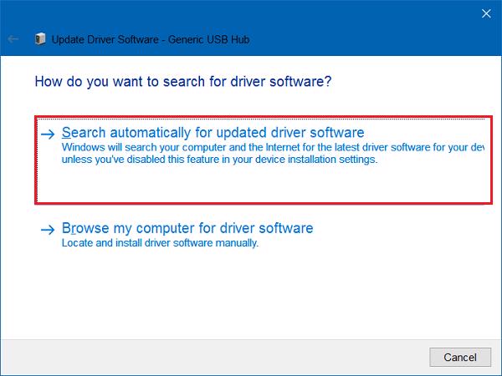This screenshot has width=502, height=376.
Task: Click 'Locate and install driver software manually' text
Action: pyautogui.click(x=161, y=243)
